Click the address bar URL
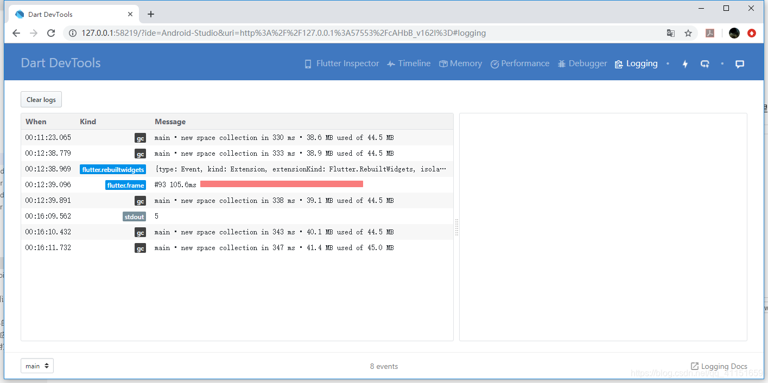The width and height of the screenshot is (768, 383). click(x=283, y=33)
